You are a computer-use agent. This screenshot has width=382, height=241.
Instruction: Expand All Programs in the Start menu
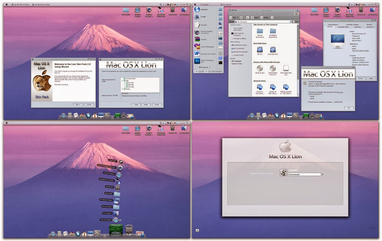point(204,67)
